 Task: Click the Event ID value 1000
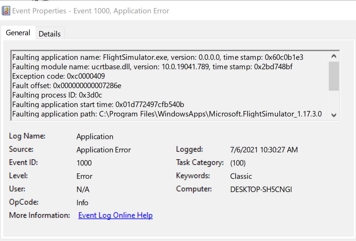pos(84,163)
